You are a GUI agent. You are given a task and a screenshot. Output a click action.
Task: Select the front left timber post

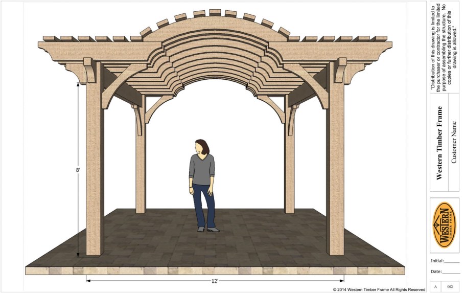[x=95, y=164]
